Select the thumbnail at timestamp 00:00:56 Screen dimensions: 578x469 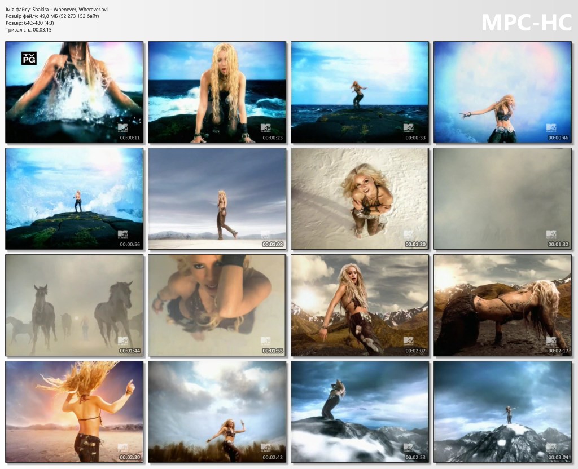[74, 199]
